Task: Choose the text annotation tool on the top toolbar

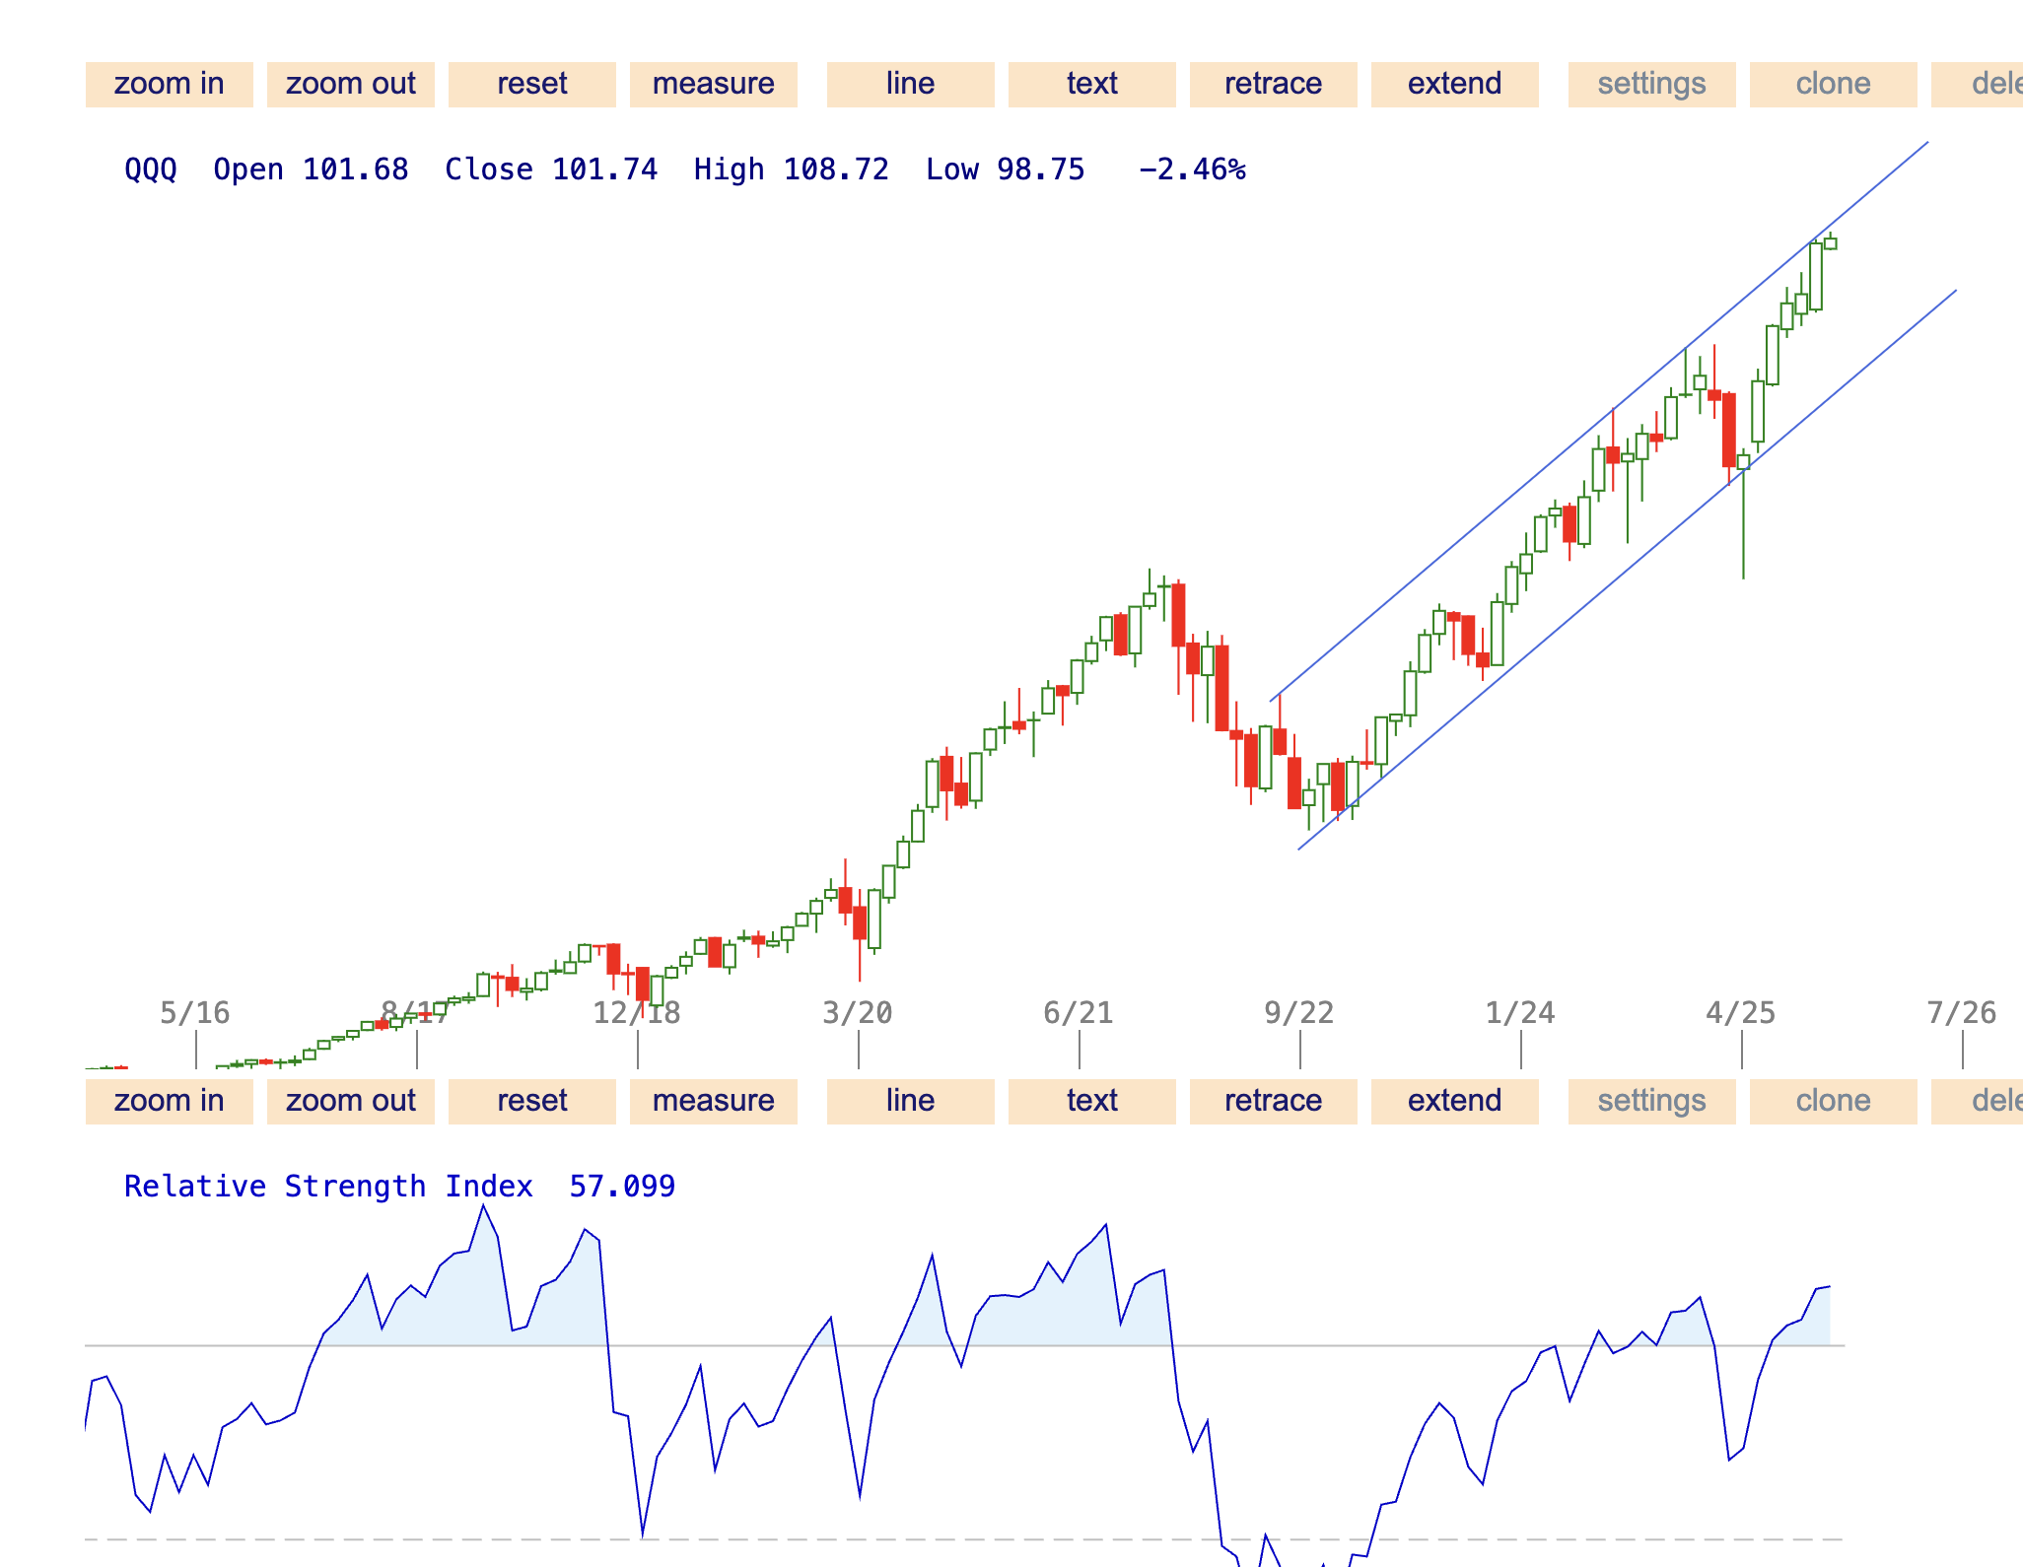Action: coord(1091,84)
